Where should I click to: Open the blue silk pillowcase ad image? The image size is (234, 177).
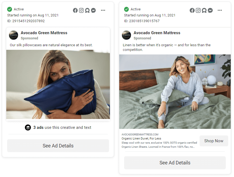58,84
